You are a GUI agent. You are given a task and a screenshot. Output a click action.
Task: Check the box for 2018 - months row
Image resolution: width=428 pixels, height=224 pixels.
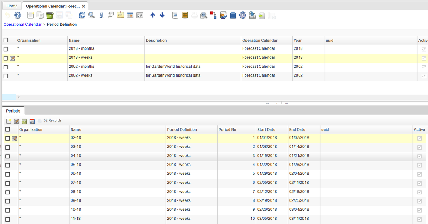click(6, 49)
